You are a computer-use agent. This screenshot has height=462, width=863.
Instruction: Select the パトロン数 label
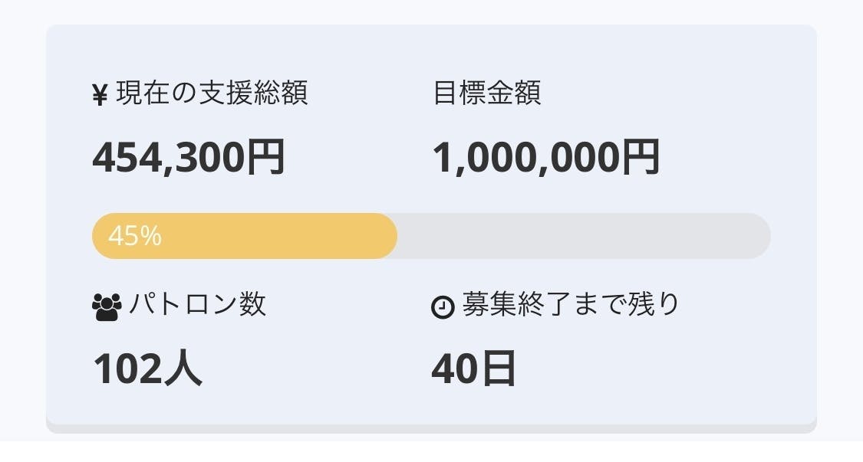(196, 305)
